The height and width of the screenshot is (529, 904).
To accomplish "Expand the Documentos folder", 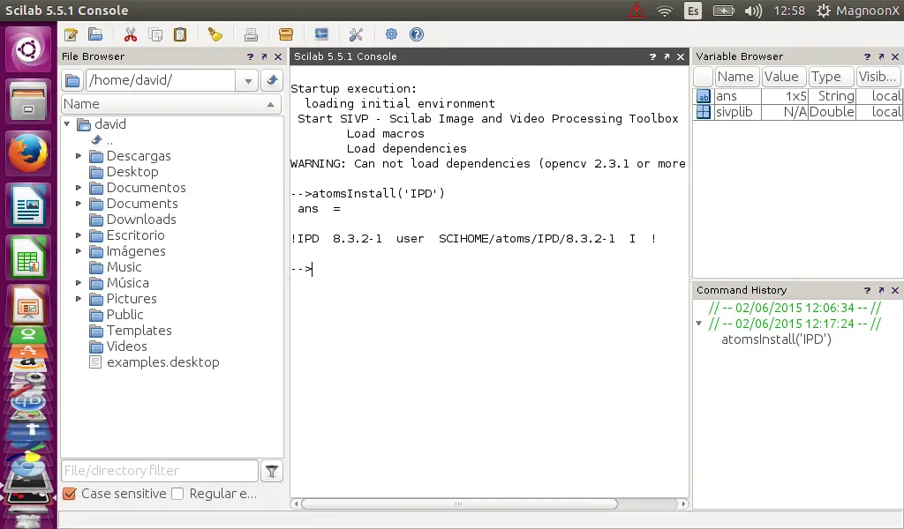I will [x=79, y=188].
